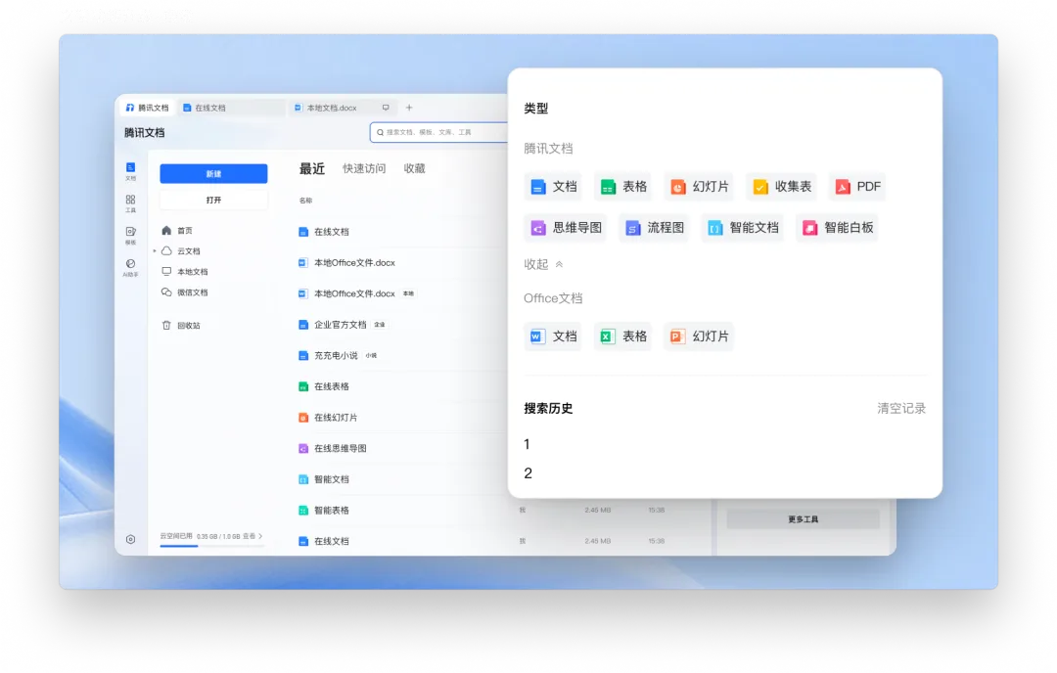This screenshot has width=1057, height=673.
Task: Open the 模板 templates sidebar icon
Action: (x=130, y=236)
